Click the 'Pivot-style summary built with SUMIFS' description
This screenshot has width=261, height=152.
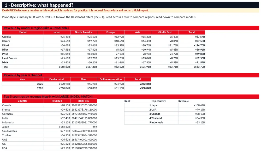pyautogui.click(x=99, y=17)
